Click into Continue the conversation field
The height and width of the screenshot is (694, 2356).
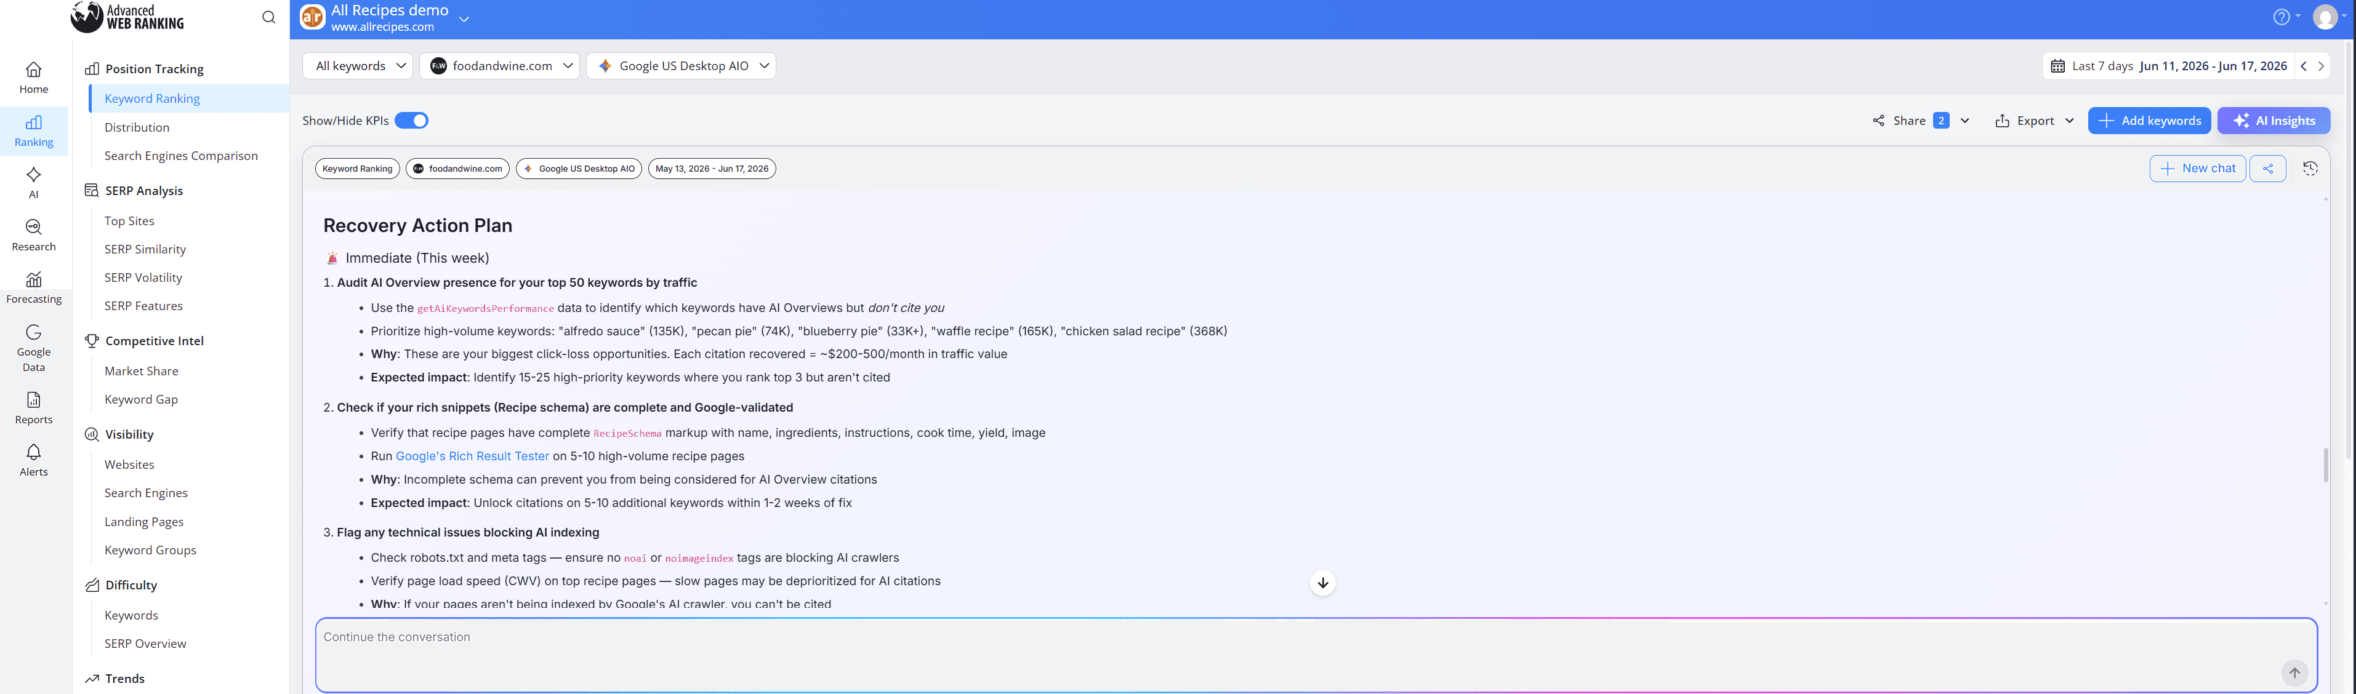click(1315, 655)
